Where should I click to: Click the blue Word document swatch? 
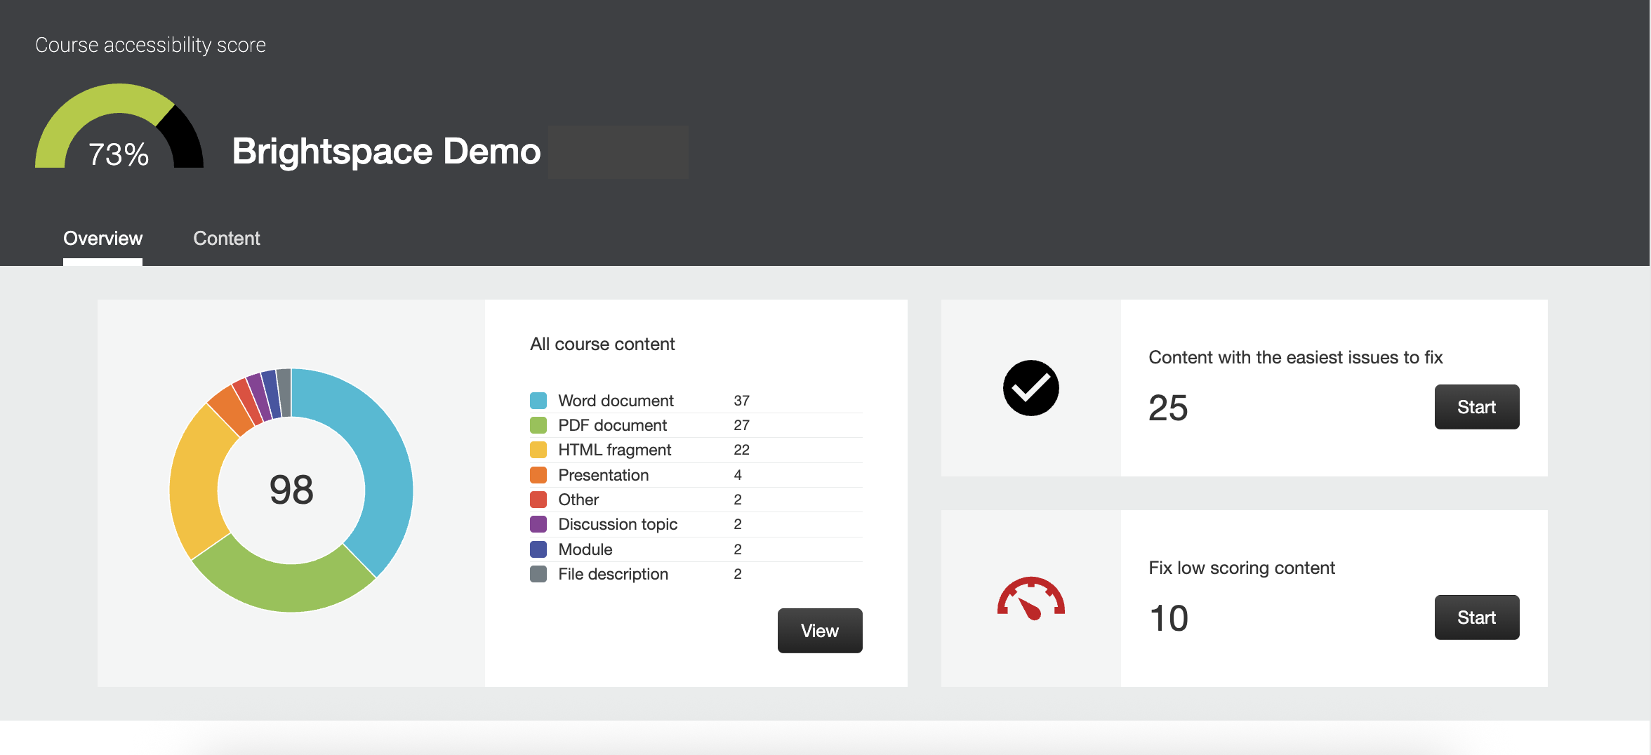pos(538,401)
